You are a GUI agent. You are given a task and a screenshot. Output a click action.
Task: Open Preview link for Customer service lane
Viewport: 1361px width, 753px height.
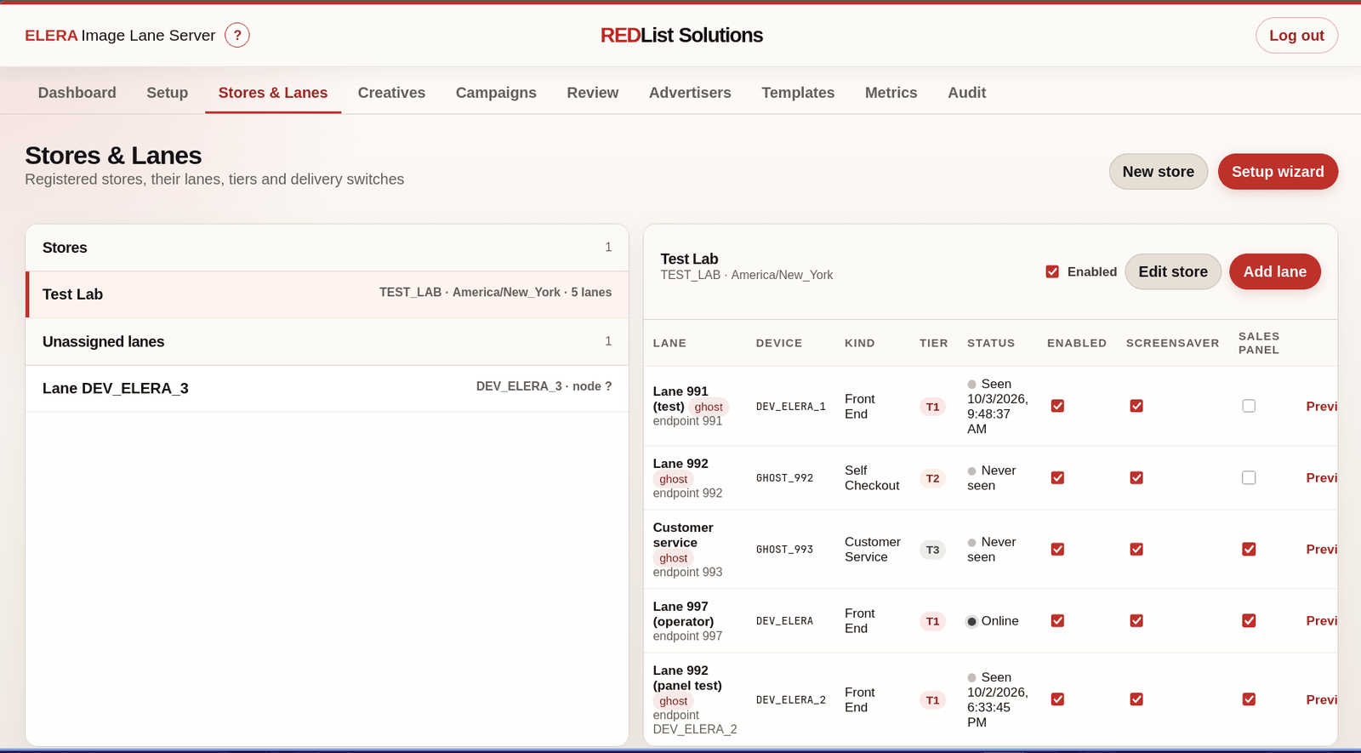tap(1322, 549)
